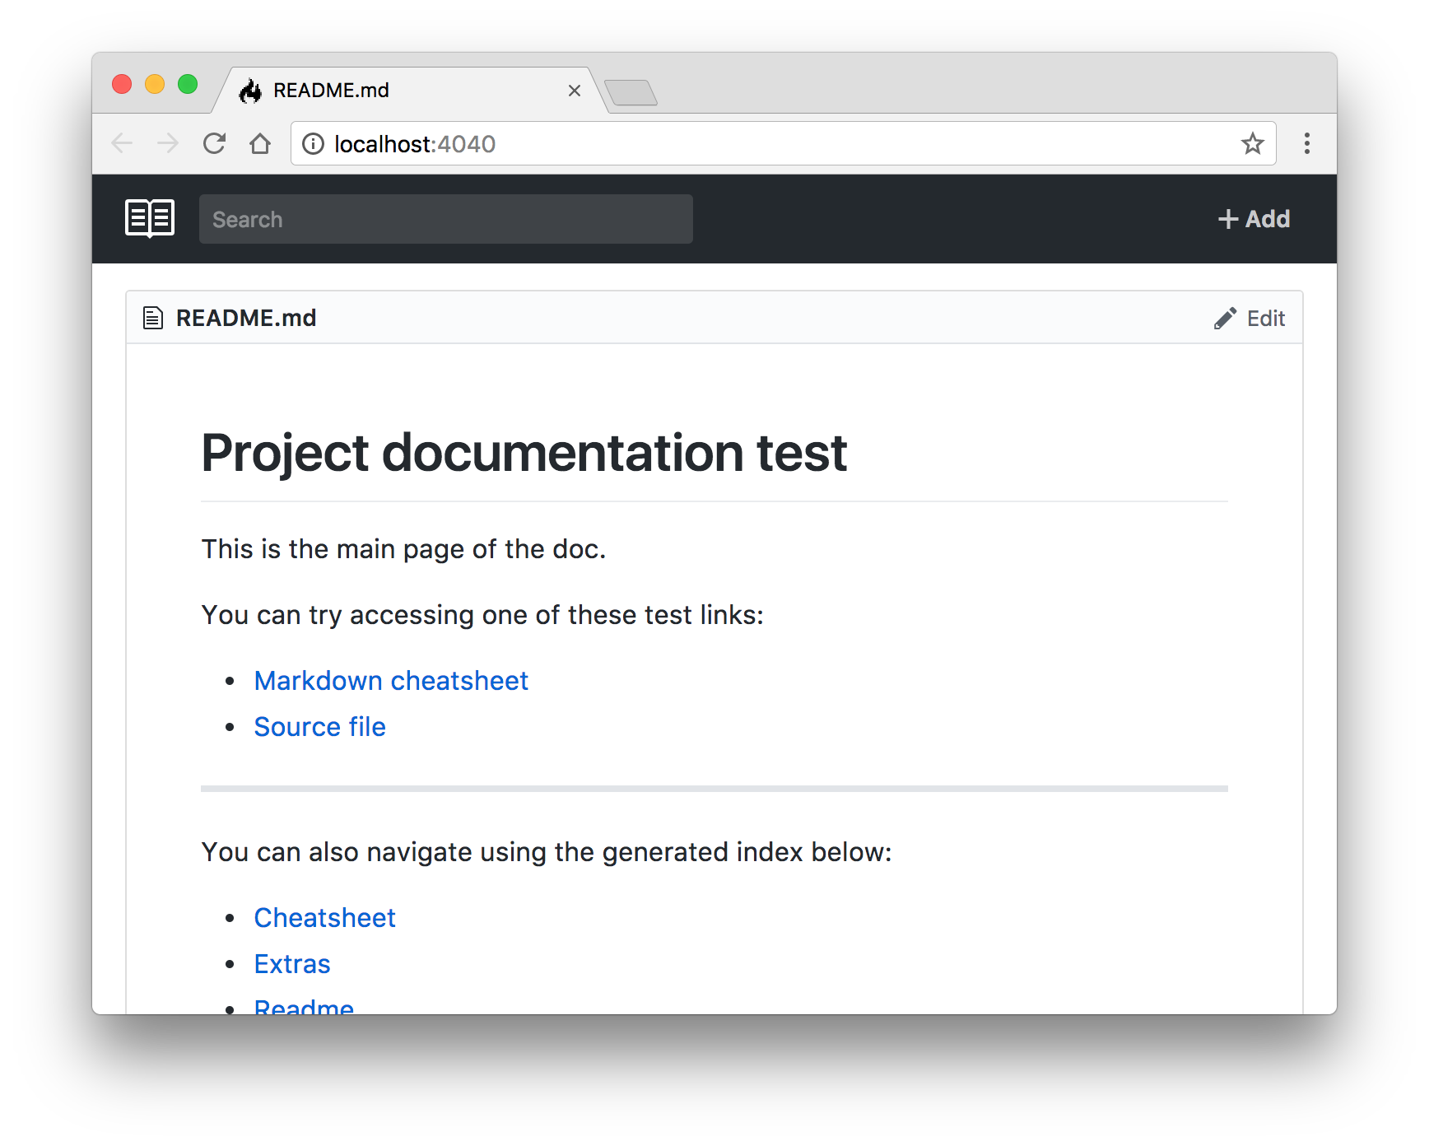1429x1146 pixels.
Task: Click inside the Search field
Action: 445,219
